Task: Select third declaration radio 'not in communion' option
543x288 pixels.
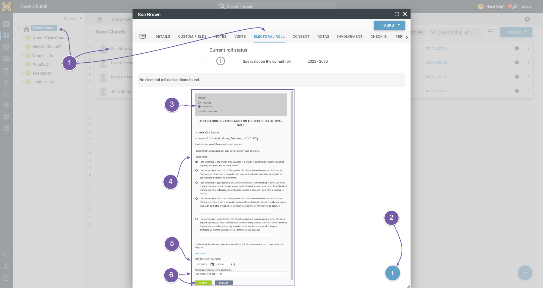Action: (x=197, y=183)
